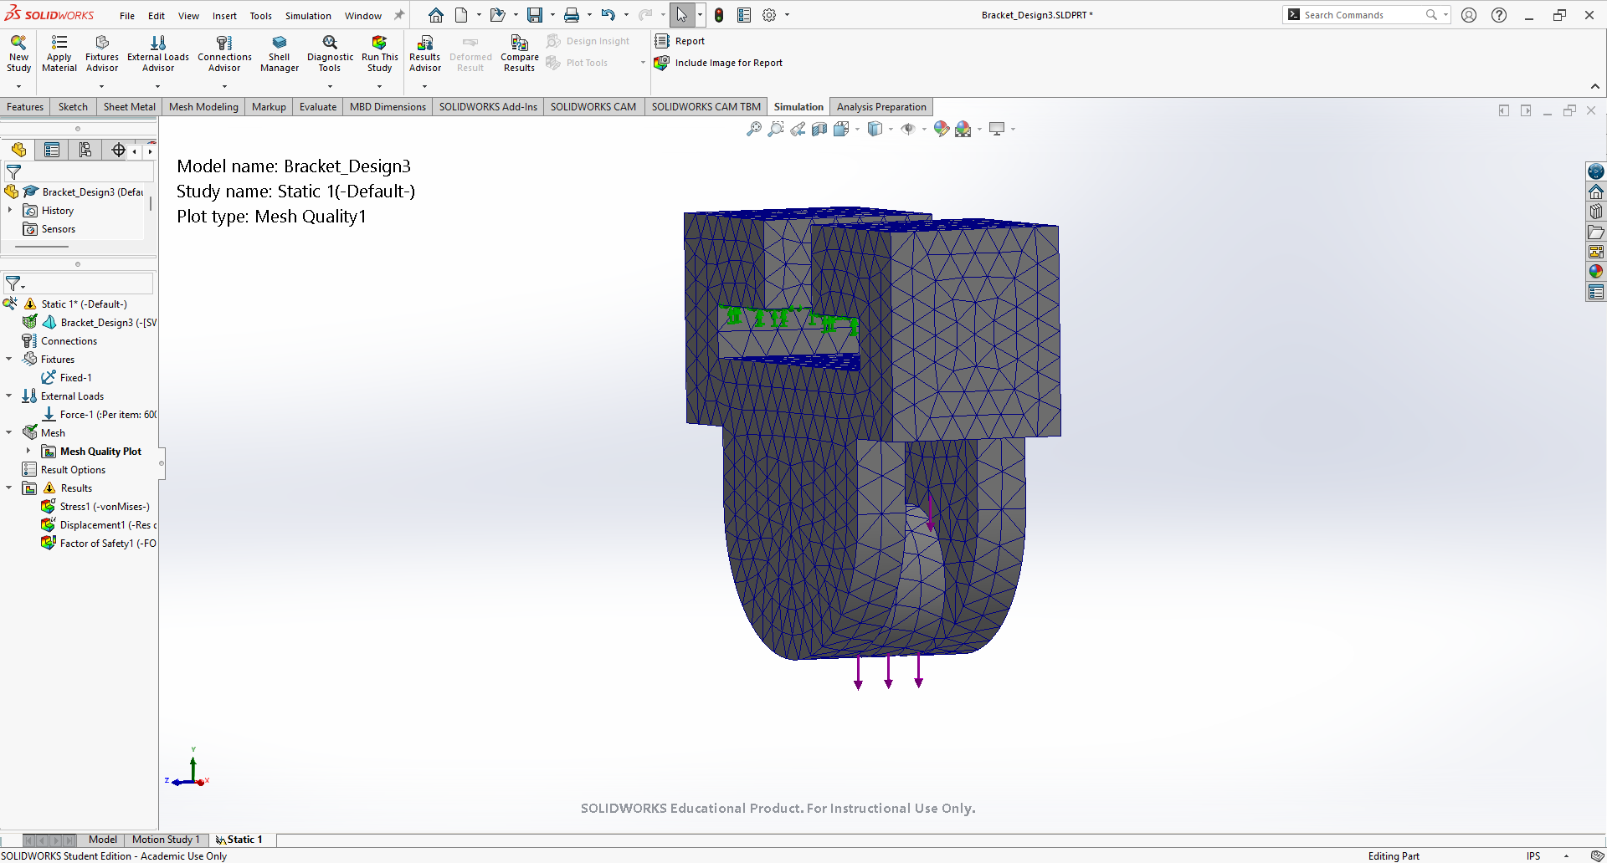
Task: Generate a simulation Report
Action: point(680,41)
